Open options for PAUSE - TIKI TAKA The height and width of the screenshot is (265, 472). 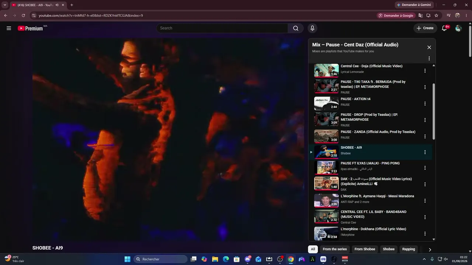(x=425, y=87)
